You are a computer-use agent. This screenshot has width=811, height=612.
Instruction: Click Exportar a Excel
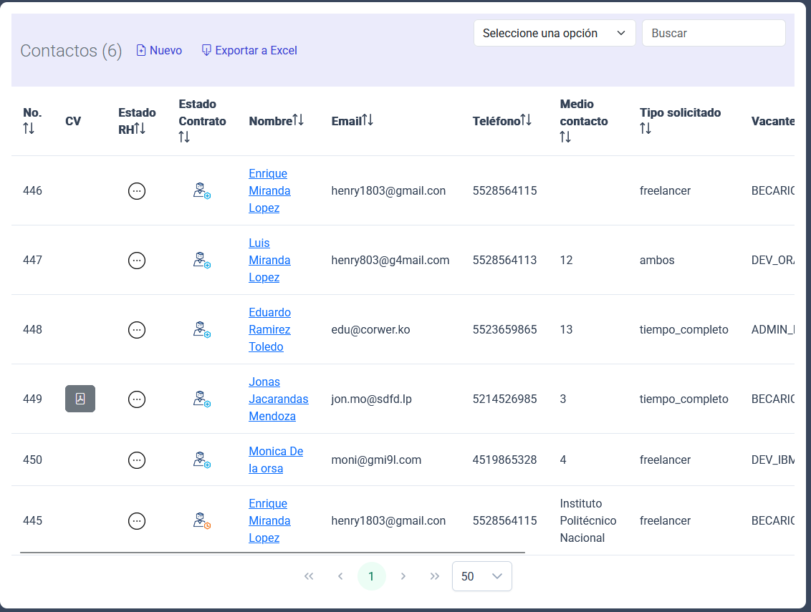point(249,50)
